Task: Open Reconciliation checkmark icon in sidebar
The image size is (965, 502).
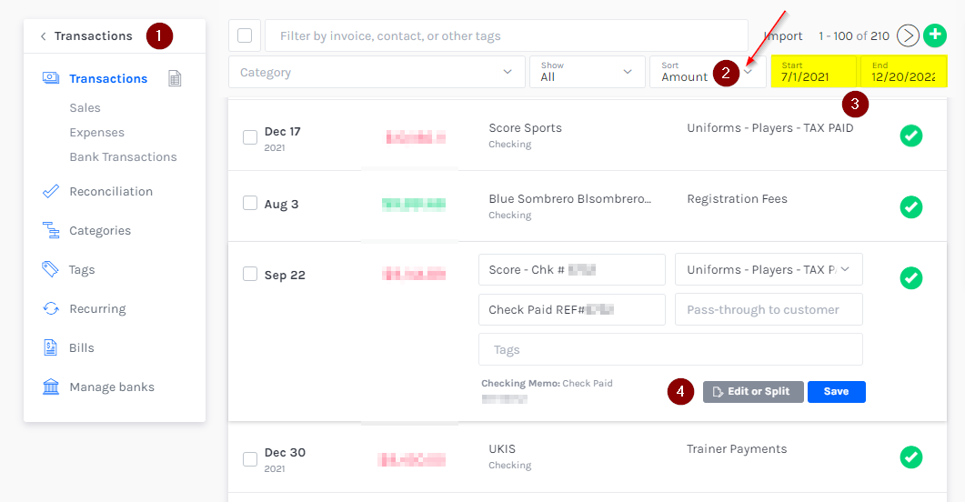Action: click(x=51, y=192)
